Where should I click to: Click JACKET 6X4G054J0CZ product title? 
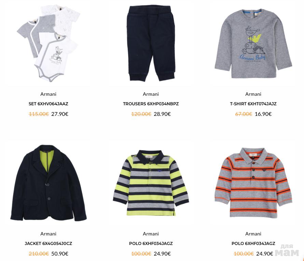pos(49,243)
